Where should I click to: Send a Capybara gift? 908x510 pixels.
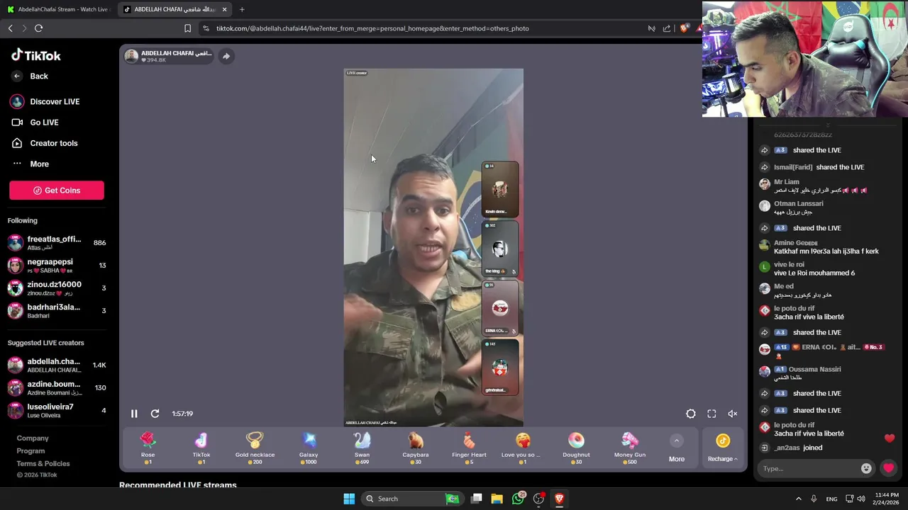tap(416, 448)
